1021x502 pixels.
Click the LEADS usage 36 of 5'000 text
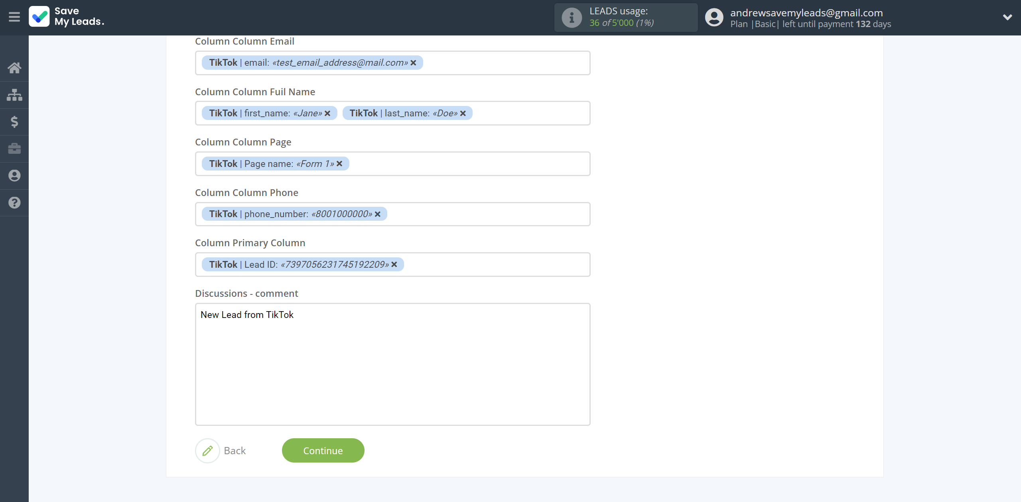pos(622,23)
